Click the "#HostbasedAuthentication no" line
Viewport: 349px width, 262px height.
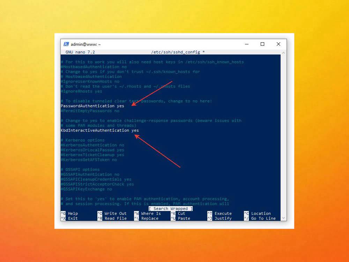[x=94, y=67]
